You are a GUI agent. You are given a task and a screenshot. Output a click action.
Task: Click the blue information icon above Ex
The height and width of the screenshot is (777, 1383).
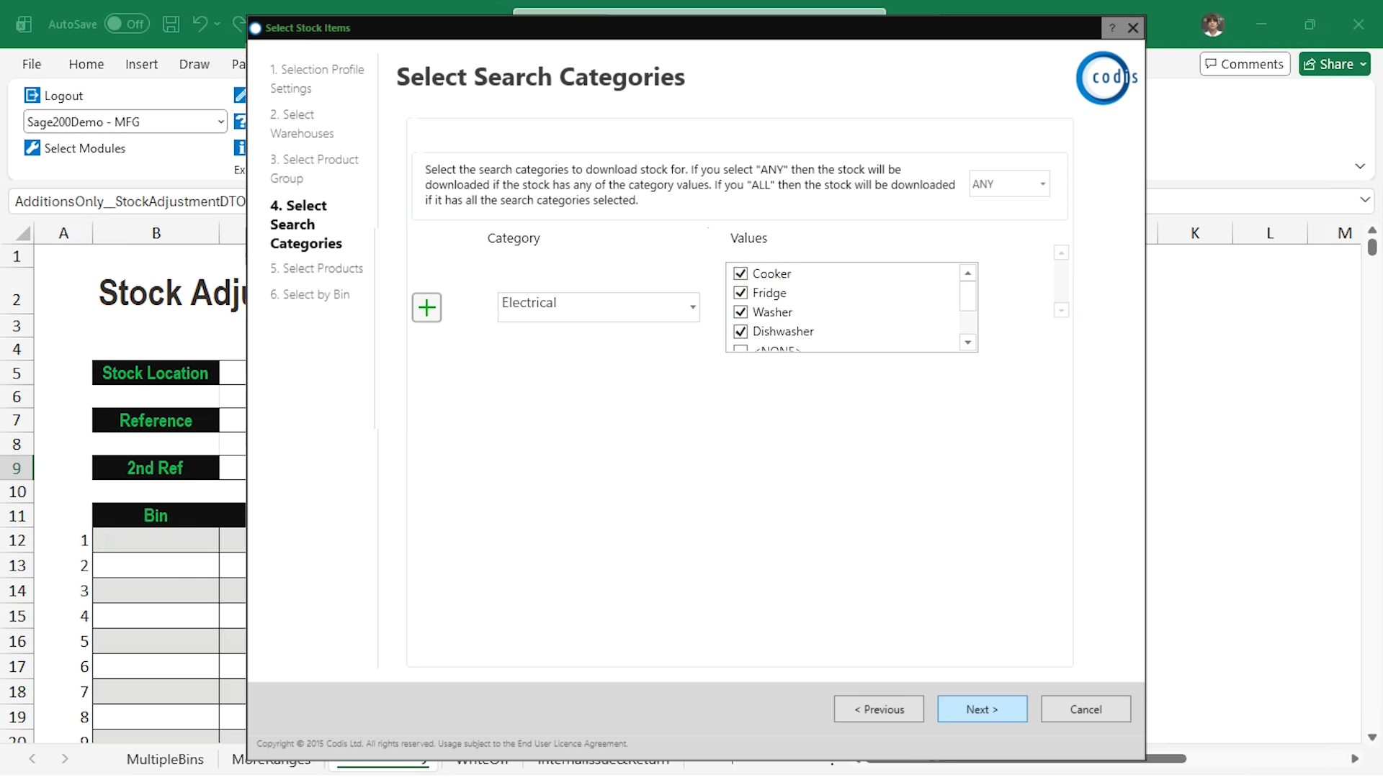point(240,147)
